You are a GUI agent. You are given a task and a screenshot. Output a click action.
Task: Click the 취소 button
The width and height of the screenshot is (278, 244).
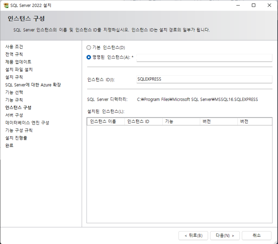(x=256, y=235)
